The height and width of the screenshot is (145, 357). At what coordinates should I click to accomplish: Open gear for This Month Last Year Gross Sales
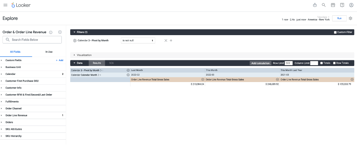pyautogui.click(x=352, y=80)
